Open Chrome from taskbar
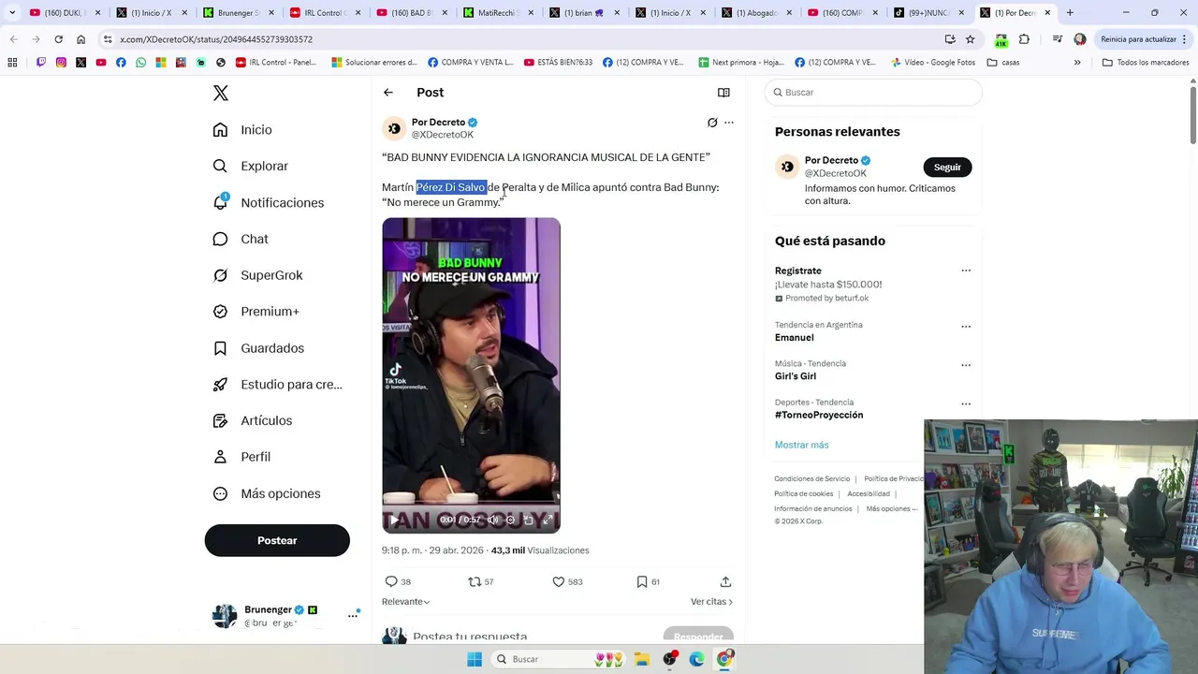1198x674 pixels. tap(724, 659)
